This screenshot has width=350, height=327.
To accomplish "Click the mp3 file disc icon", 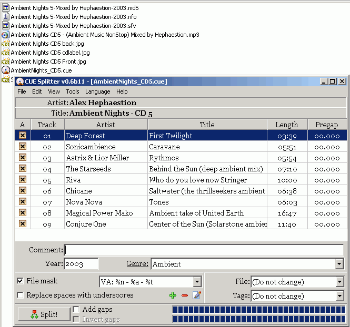I will pos(5,35).
